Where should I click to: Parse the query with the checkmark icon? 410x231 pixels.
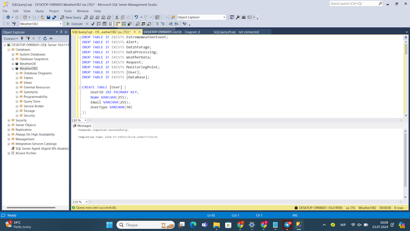(93, 24)
